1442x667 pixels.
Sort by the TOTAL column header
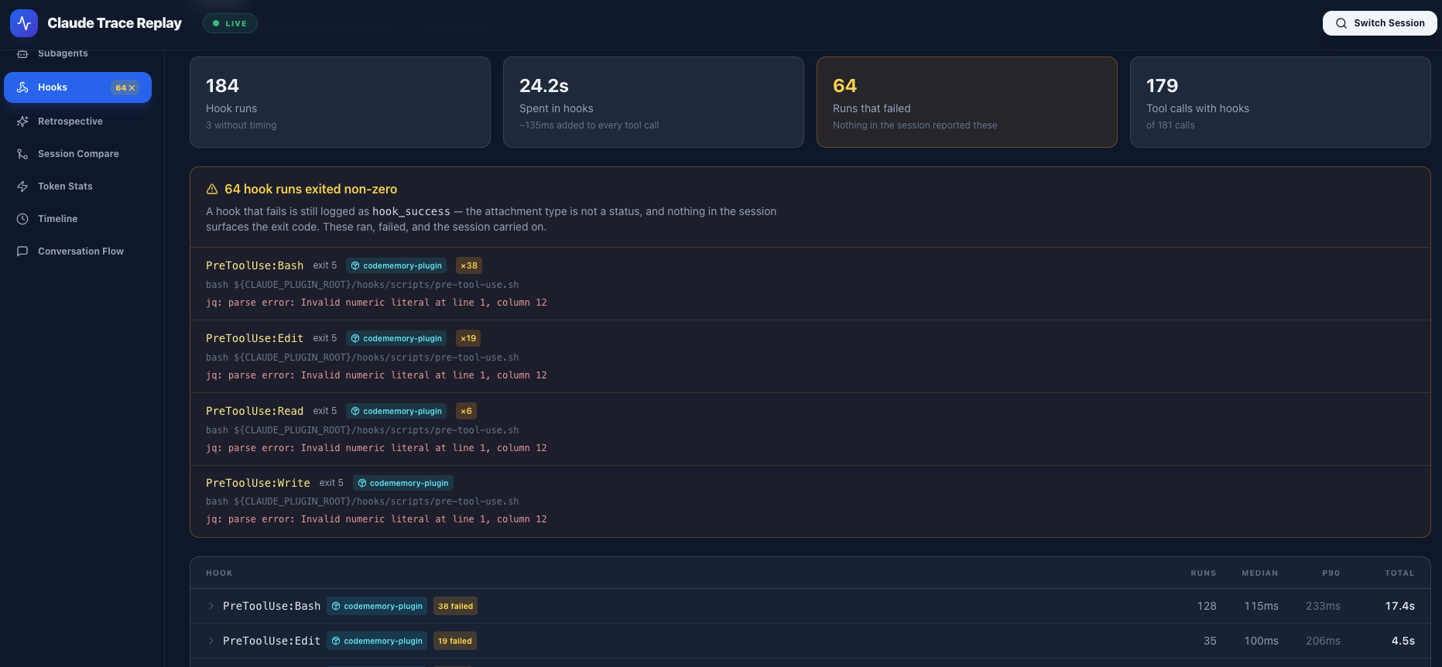(x=1399, y=573)
